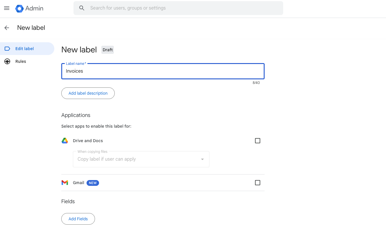
Task: Open the main navigation hamburger menu
Action: pyautogui.click(x=7, y=8)
